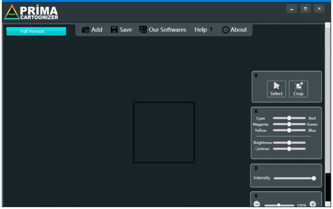Click the Prima Cartoonizer logo
Screen dimensions: 333x209
click(x=31, y=12)
